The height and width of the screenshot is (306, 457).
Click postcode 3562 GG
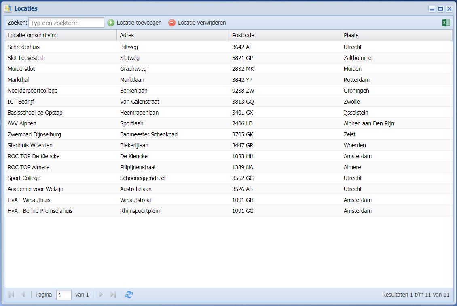[243, 178]
